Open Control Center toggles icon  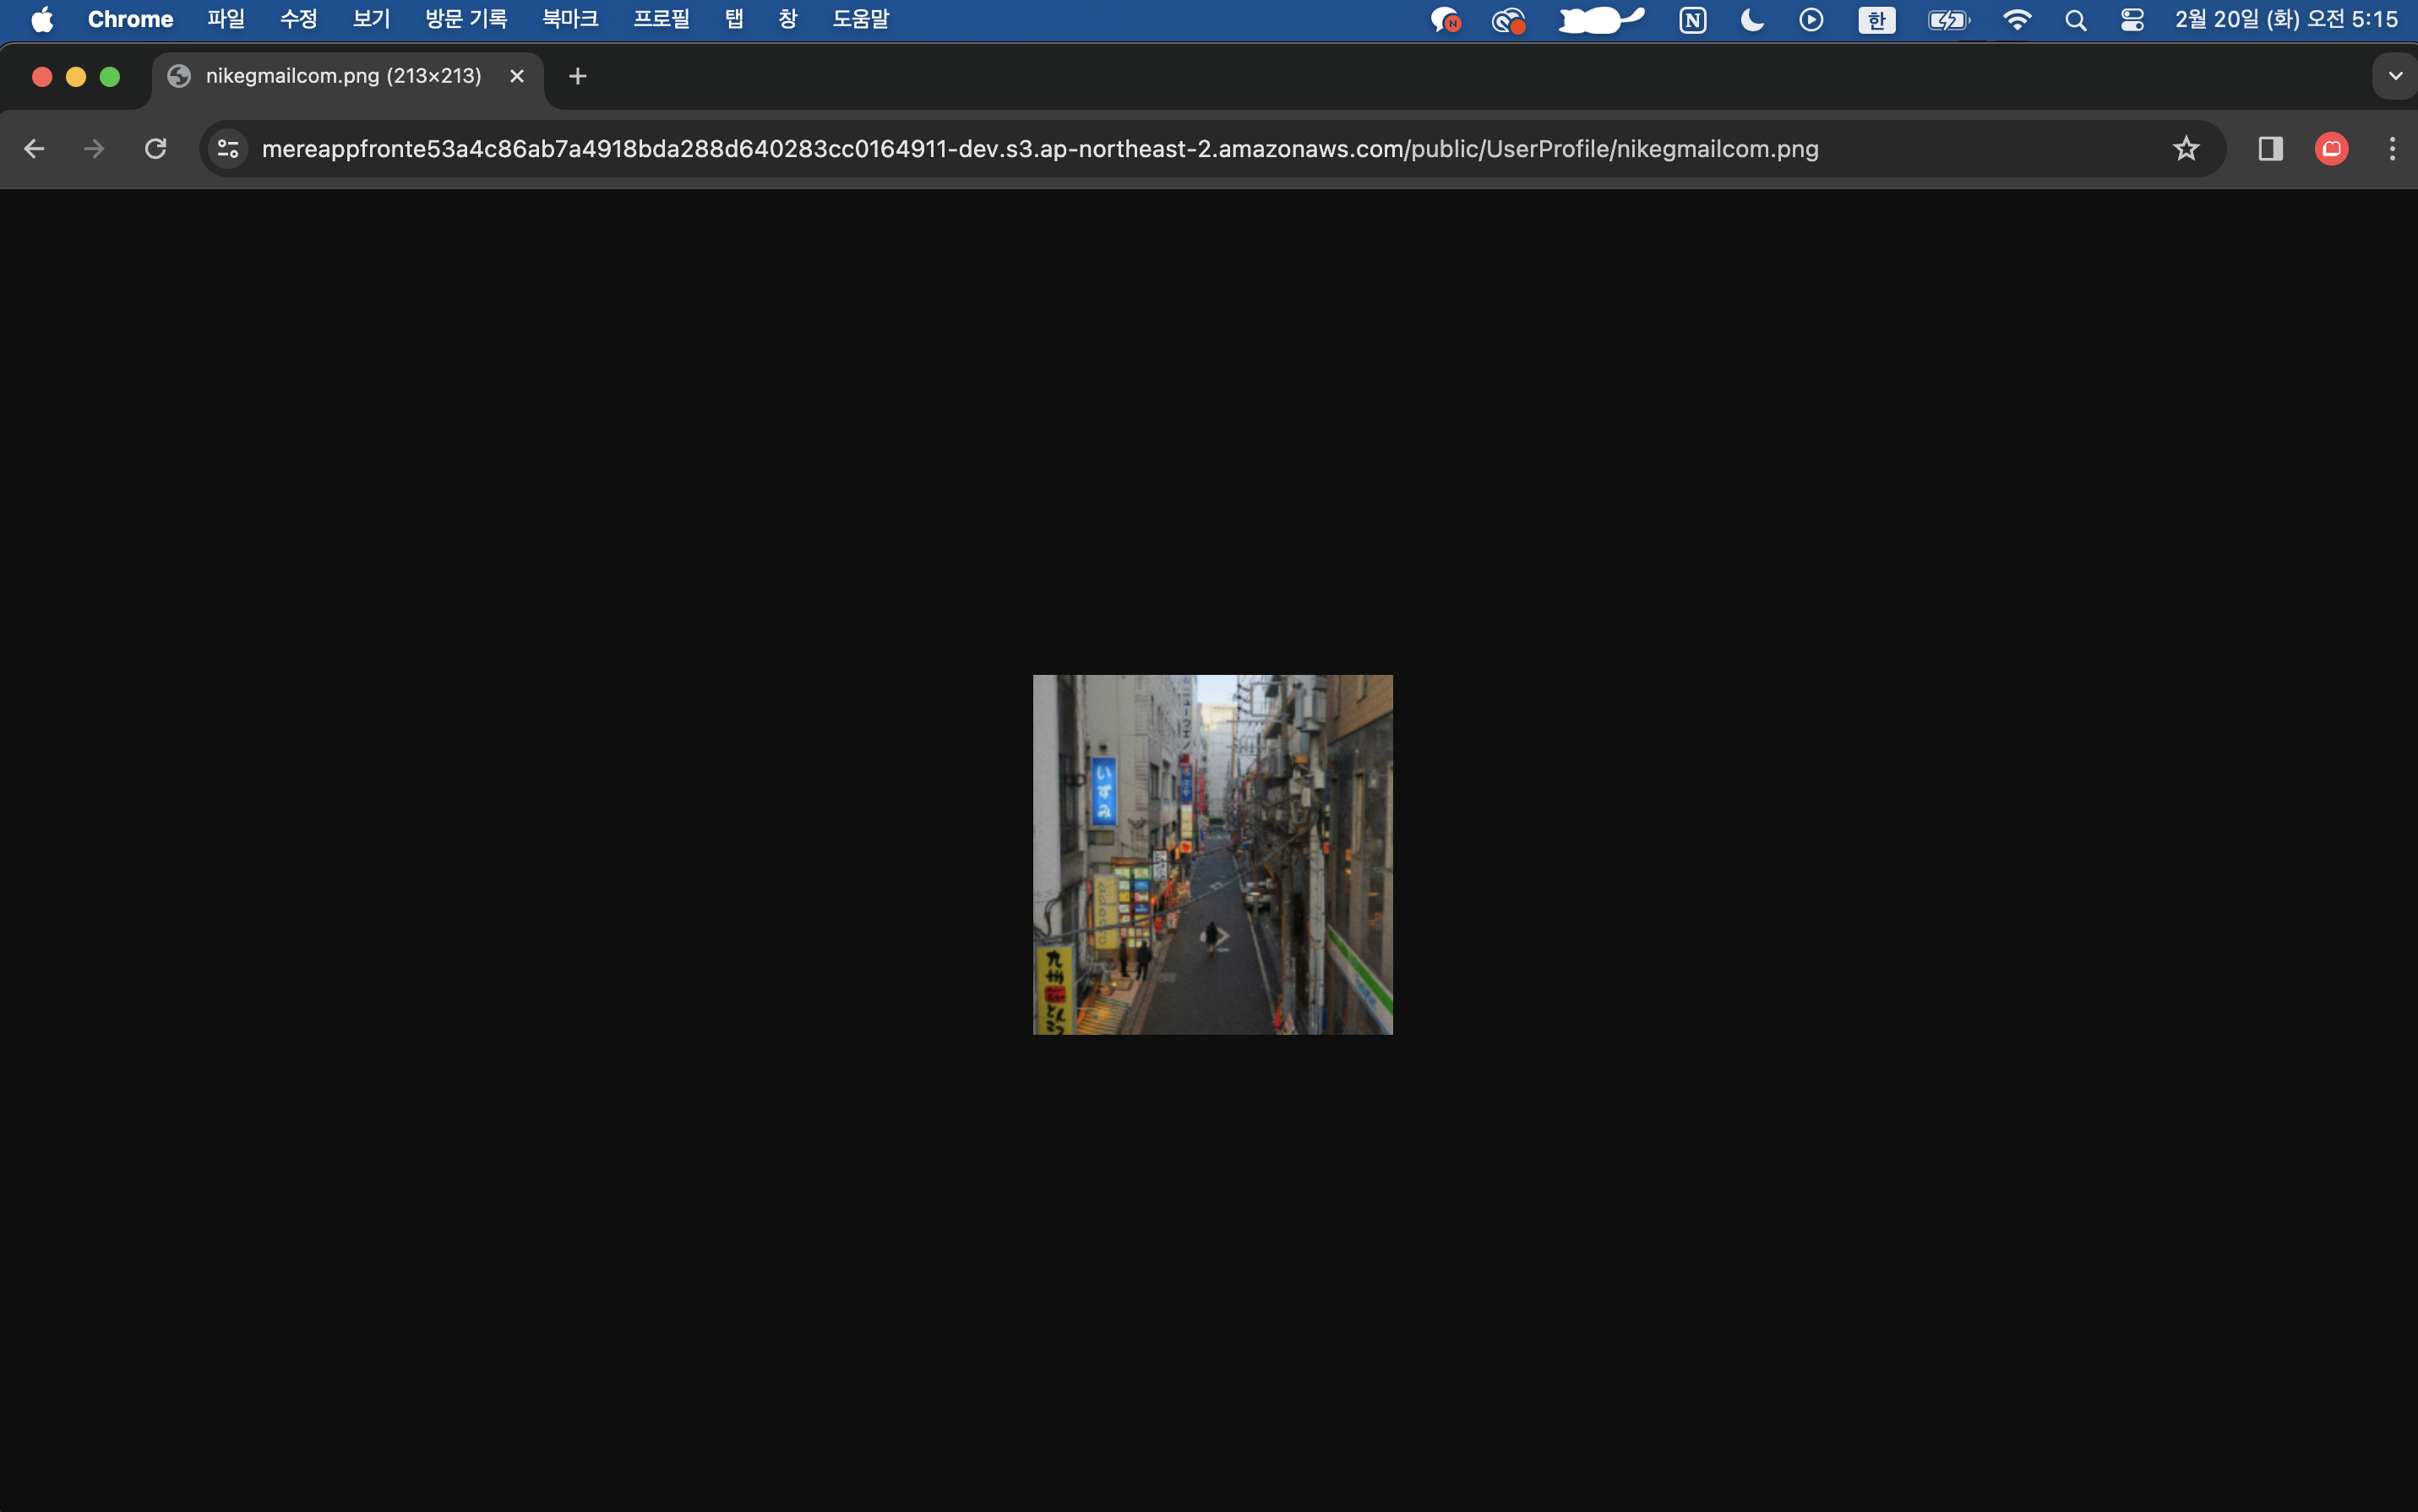[x=2132, y=20]
